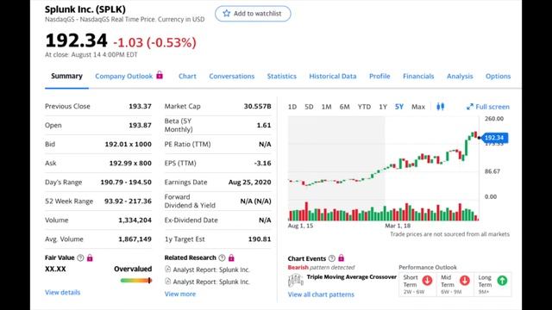
Task: Select the Max chart range
Action: 418,107
